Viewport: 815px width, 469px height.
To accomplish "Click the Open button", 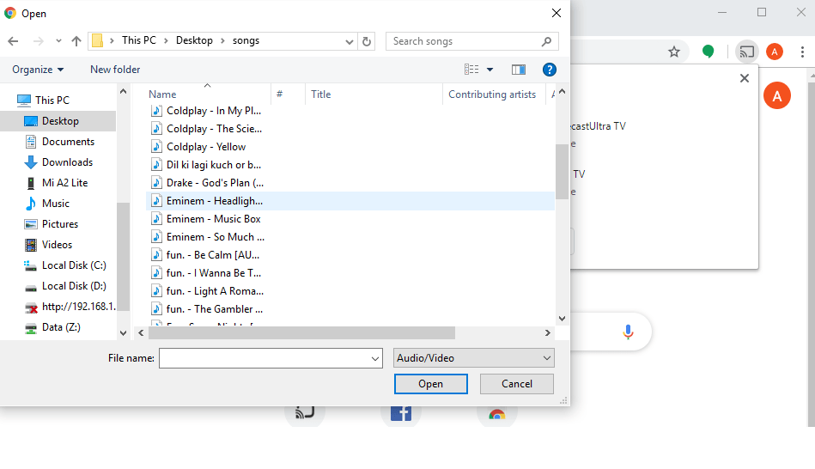I will point(431,384).
